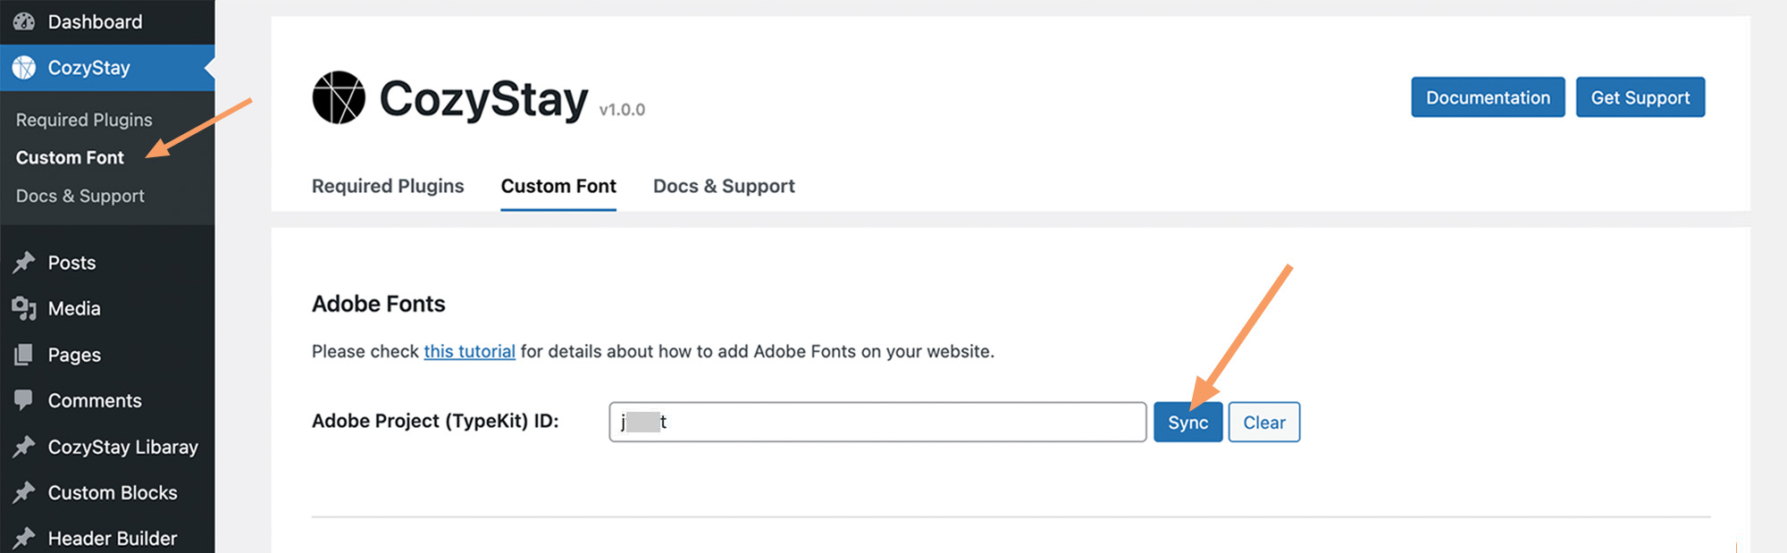Sync the Adobe Project ID

(x=1187, y=423)
